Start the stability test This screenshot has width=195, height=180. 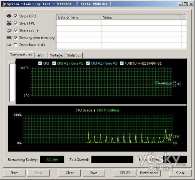(x=14, y=173)
